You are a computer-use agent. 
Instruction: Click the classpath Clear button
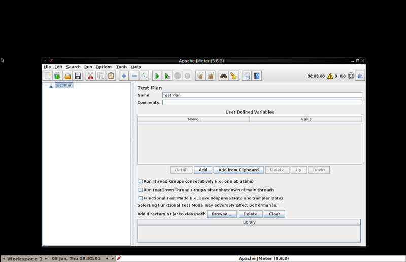[275, 214]
